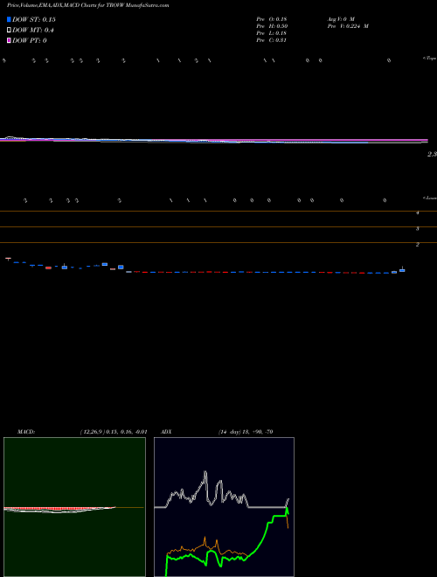
Task: Click the white DOW MT legend swatch
Action: coord(9,31)
